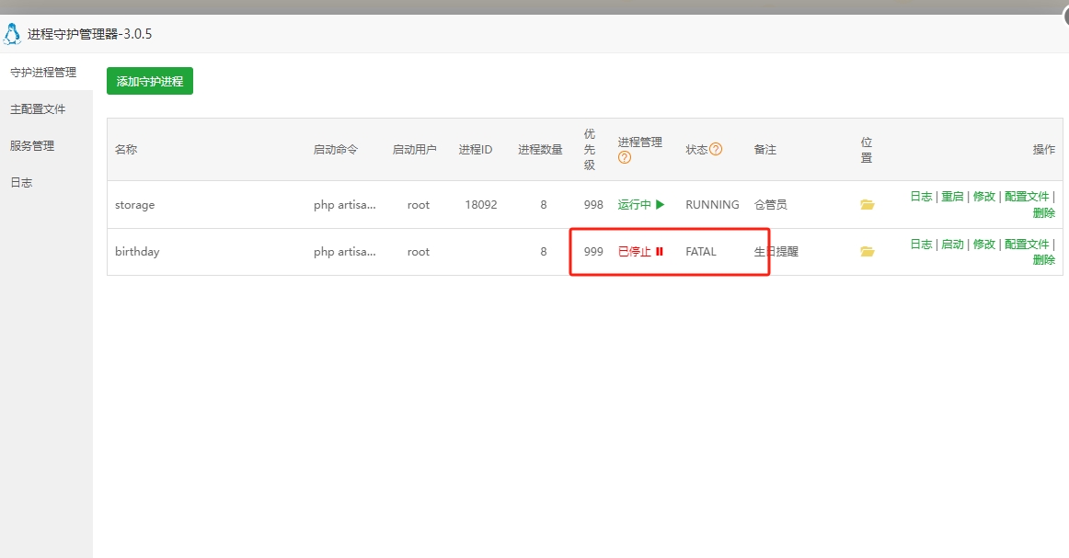Click the 仓管员 remark cell
The height and width of the screenshot is (558, 1069).
(770, 204)
